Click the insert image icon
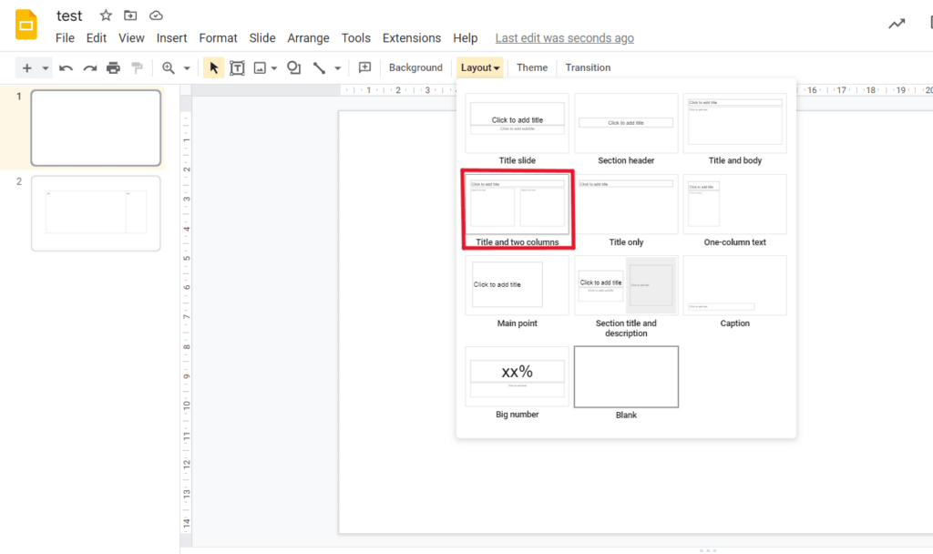 coord(260,67)
